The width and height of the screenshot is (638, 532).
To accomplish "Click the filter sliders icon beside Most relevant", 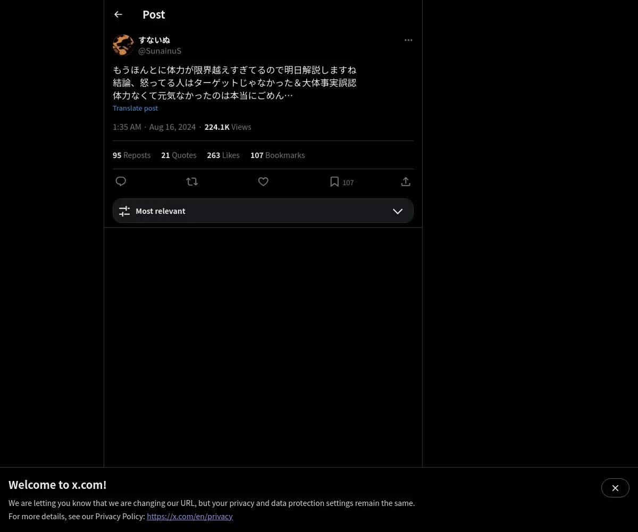I will tap(124, 211).
